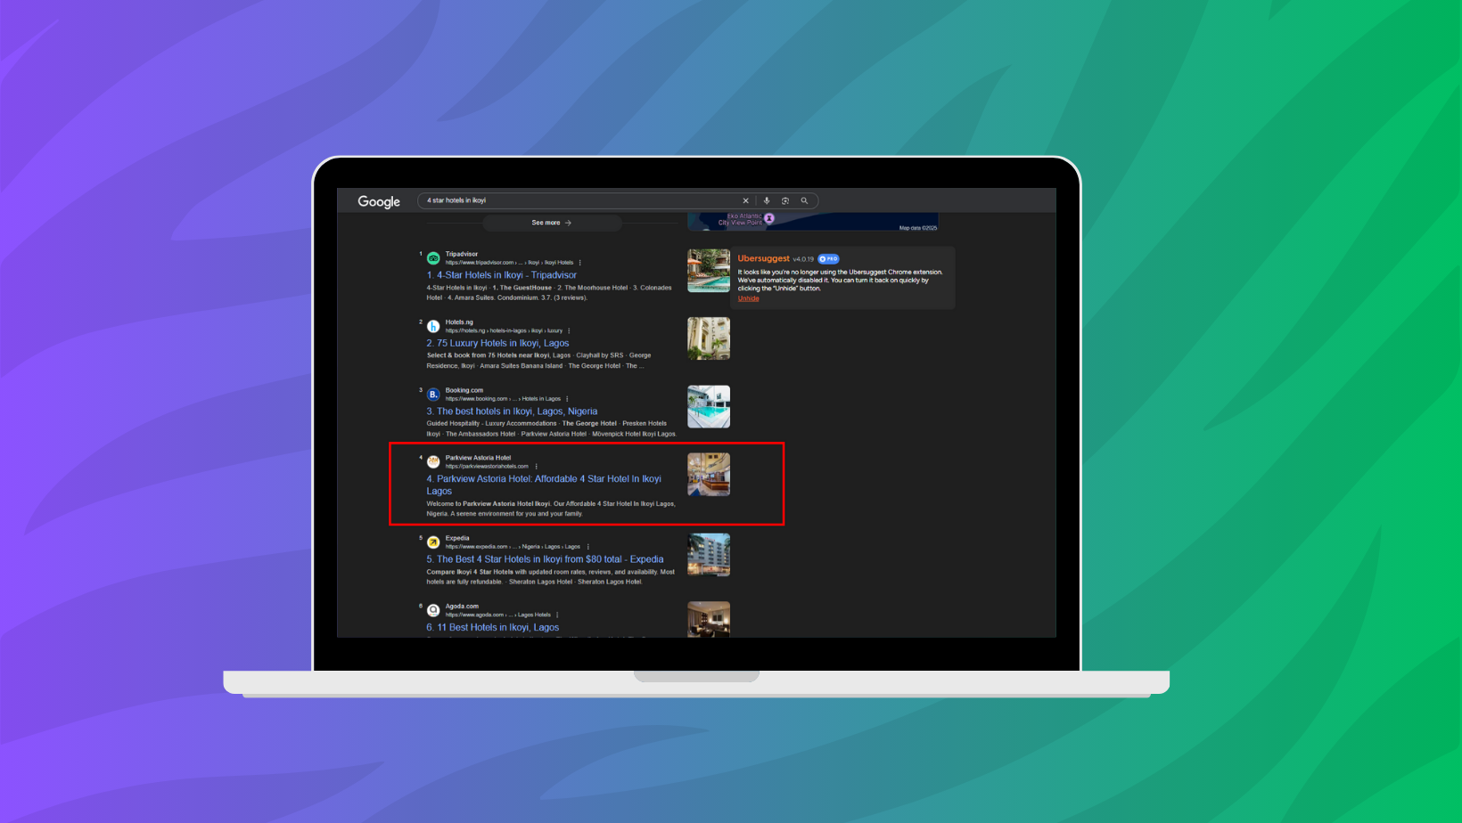The height and width of the screenshot is (823, 1462).
Task: Open 'The Best 4 Star Hotels in Ikoyi from $80' link
Action: [x=545, y=559]
